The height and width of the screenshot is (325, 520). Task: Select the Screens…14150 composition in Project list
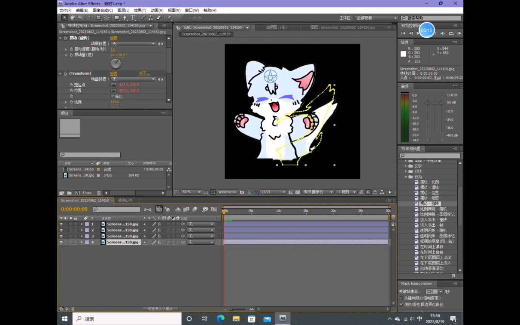click(x=81, y=169)
